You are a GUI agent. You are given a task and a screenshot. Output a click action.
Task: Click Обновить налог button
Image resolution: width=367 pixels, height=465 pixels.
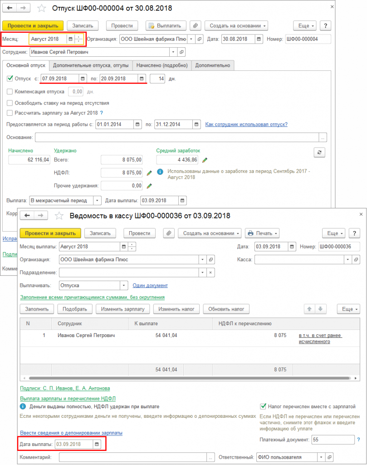226,309
